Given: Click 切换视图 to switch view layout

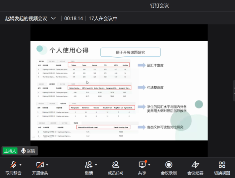Looking at the screenshot, I should tap(222, 165).
